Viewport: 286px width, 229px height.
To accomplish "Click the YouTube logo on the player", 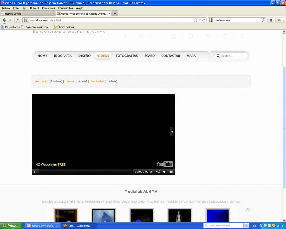I will 165,164.
